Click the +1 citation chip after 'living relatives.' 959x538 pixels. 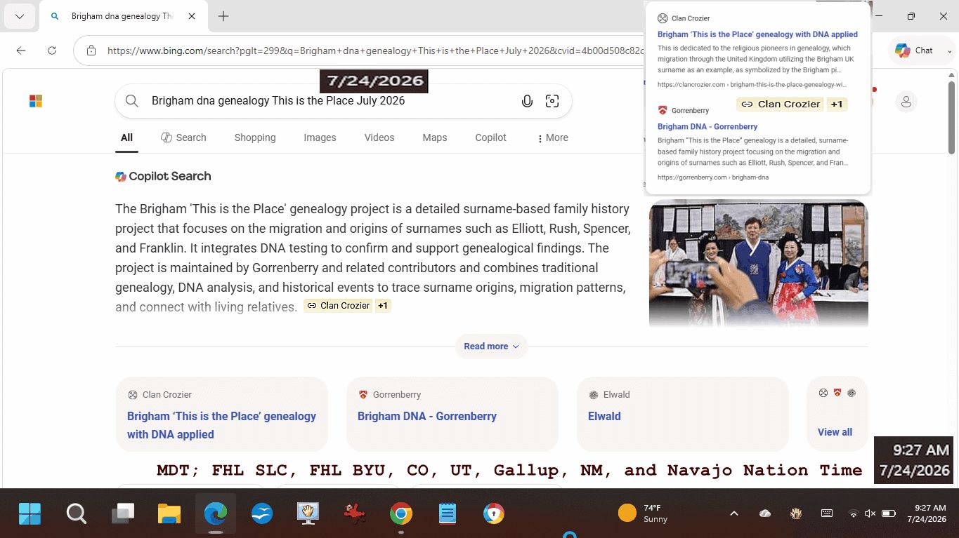pos(383,306)
